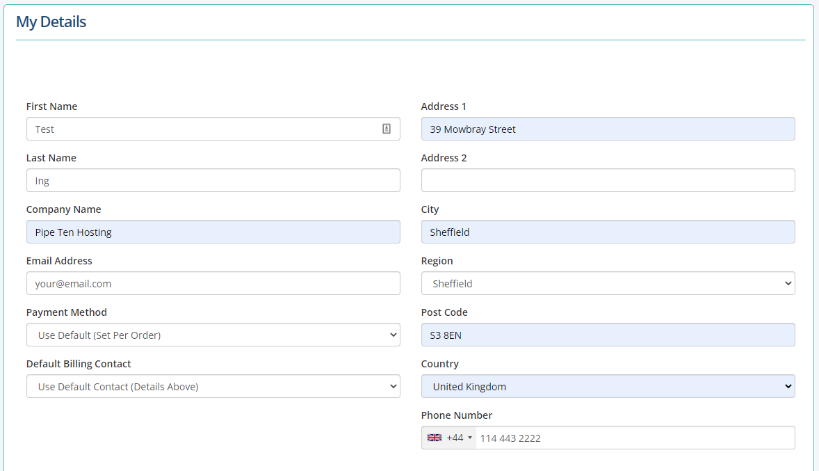Click the empty Address 2 field
The width and height of the screenshot is (819, 471).
pos(608,180)
